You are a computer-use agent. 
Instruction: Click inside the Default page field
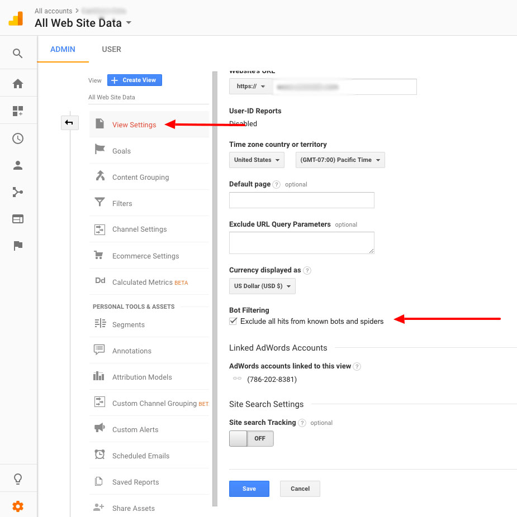click(x=301, y=200)
